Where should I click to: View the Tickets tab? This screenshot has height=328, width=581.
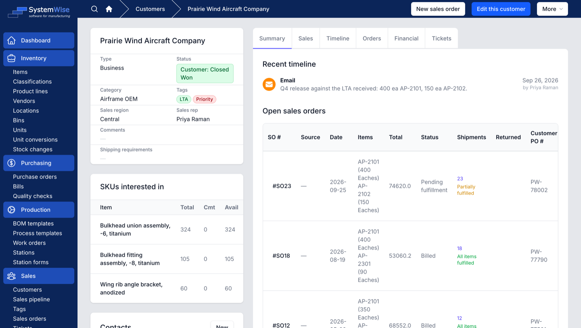pos(442,39)
